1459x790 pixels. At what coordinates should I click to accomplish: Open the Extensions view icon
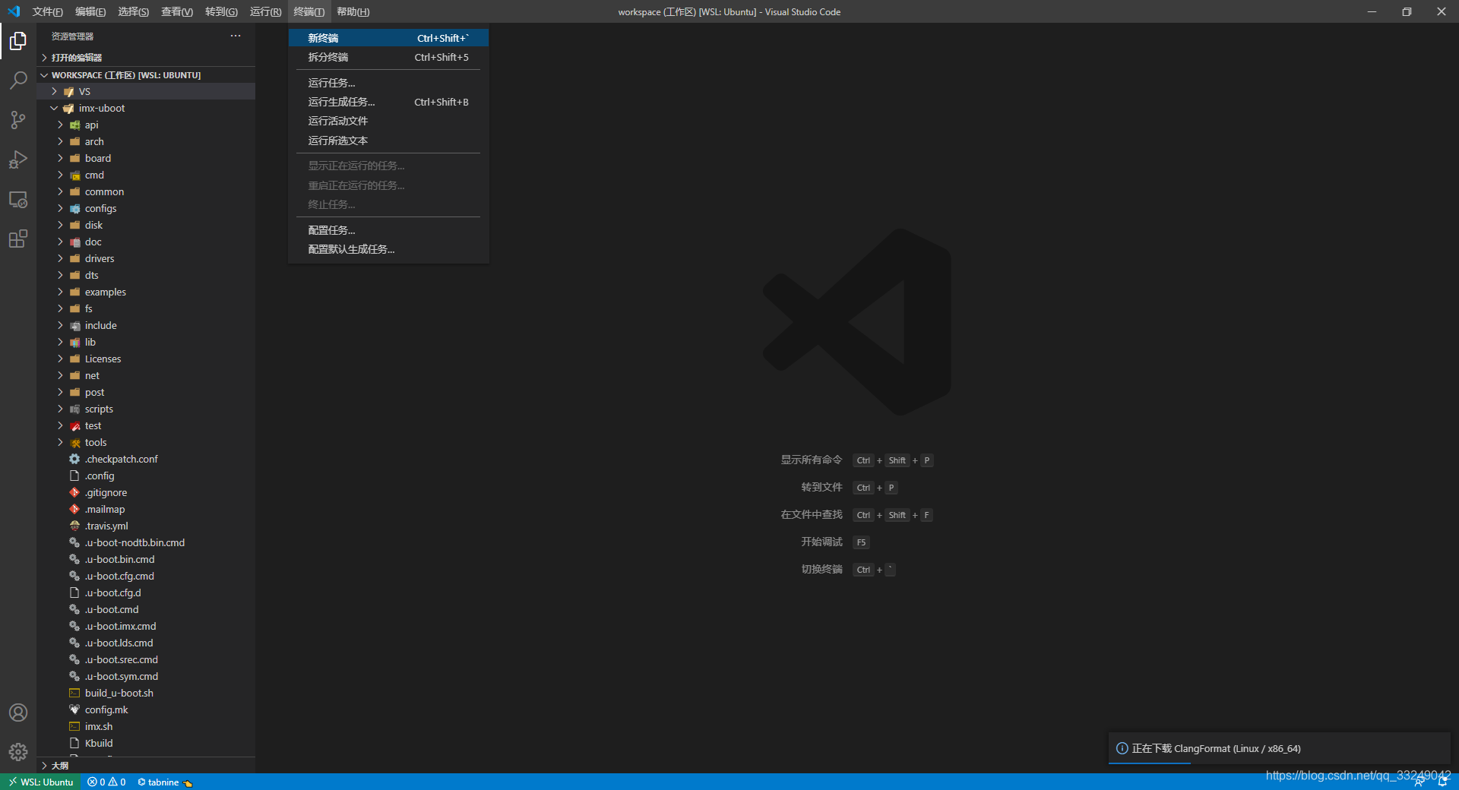[18, 239]
